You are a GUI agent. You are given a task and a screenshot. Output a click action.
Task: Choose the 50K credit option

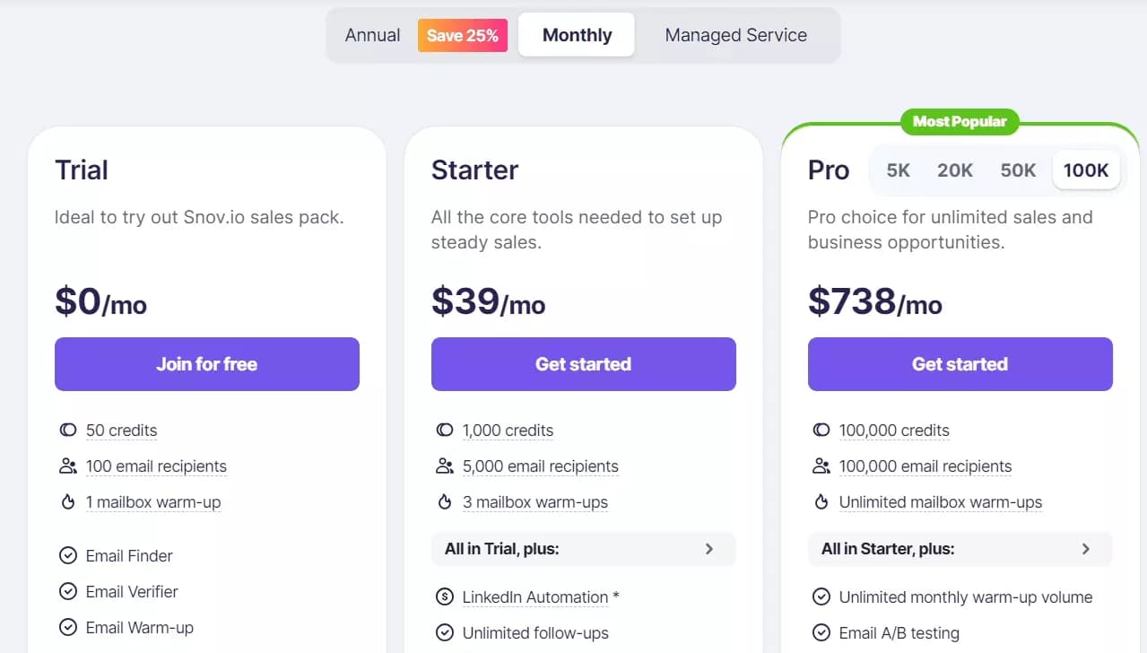click(1018, 170)
